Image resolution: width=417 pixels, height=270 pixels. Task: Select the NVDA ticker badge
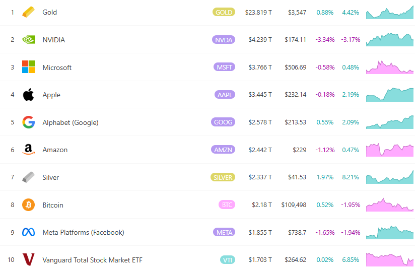point(224,40)
